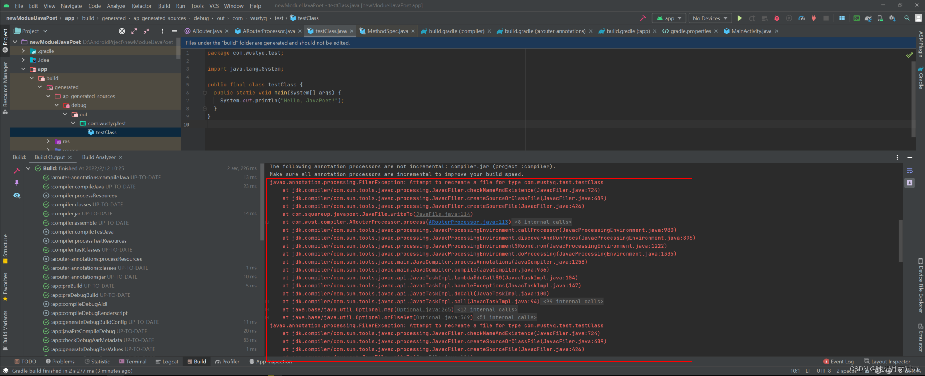Image resolution: width=925 pixels, height=376 pixels.
Task: Open Device Manager from the toolbar
Action: [x=880, y=18]
